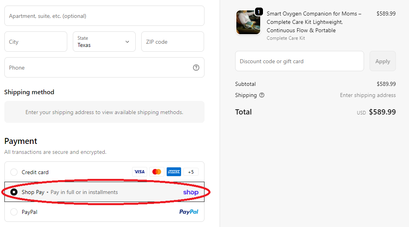409x227 pixels.
Task: Click the purple Shop logo
Action: pos(191,192)
